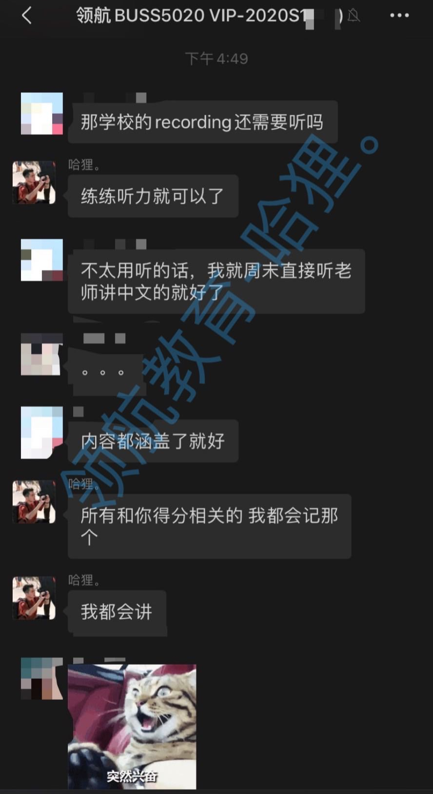
Task: Tap 哈狸 avatar beside 练练听力 message
Action: (34, 182)
